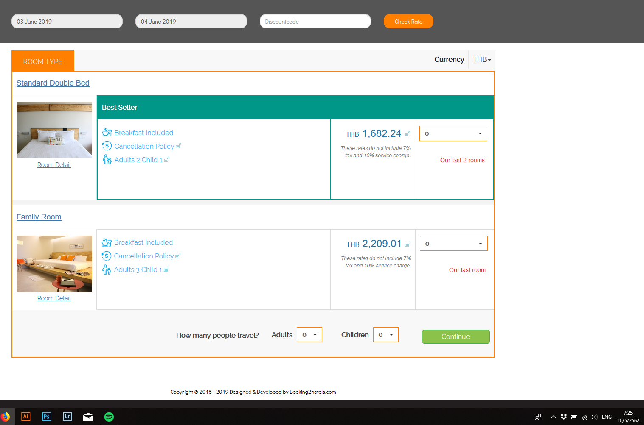
Task: Open room quantity dropdown for Standard Double Bed
Action: coord(453,133)
